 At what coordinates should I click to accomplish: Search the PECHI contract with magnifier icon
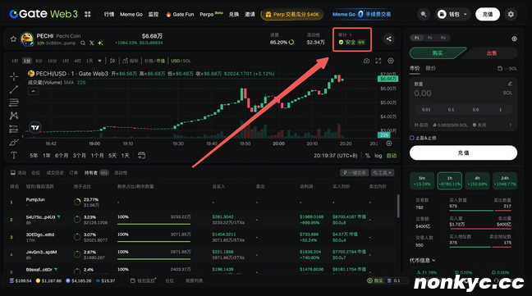[x=83, y=43]
